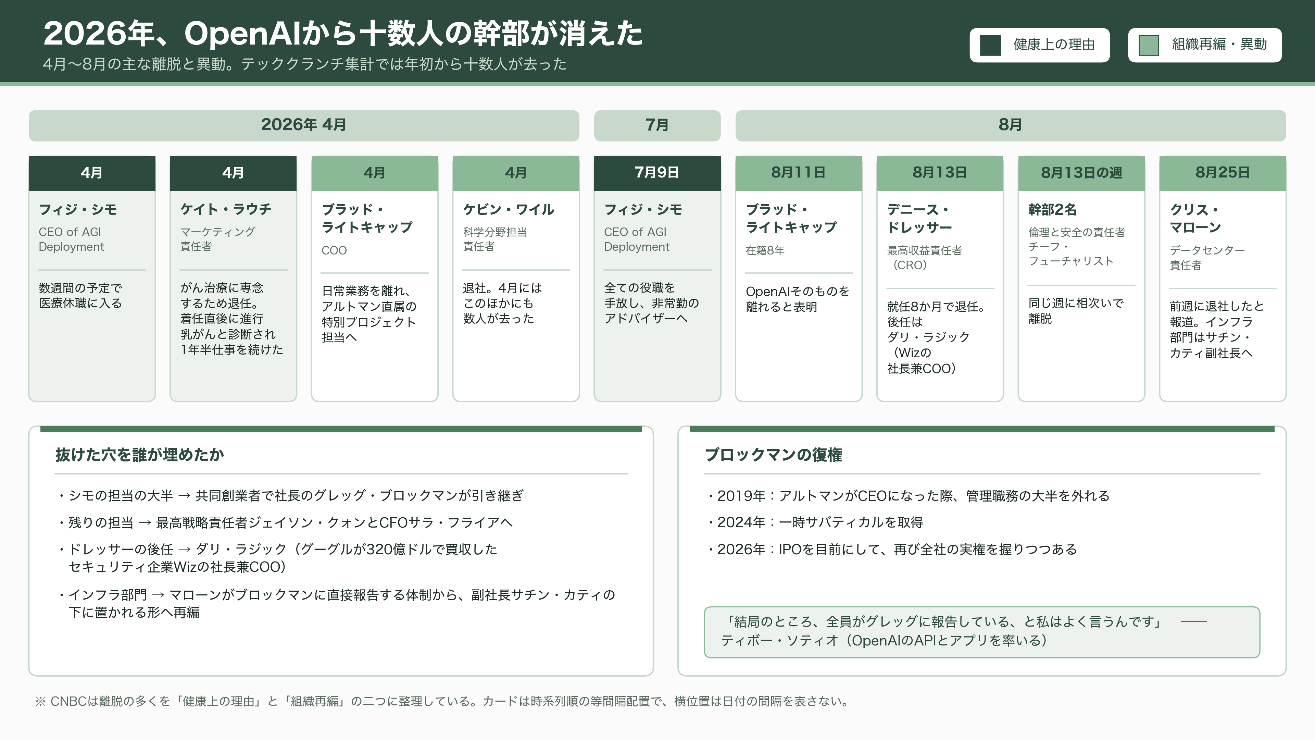Click the 8月25日 card header
The image size is (1315, 740).
(1223, 173)
